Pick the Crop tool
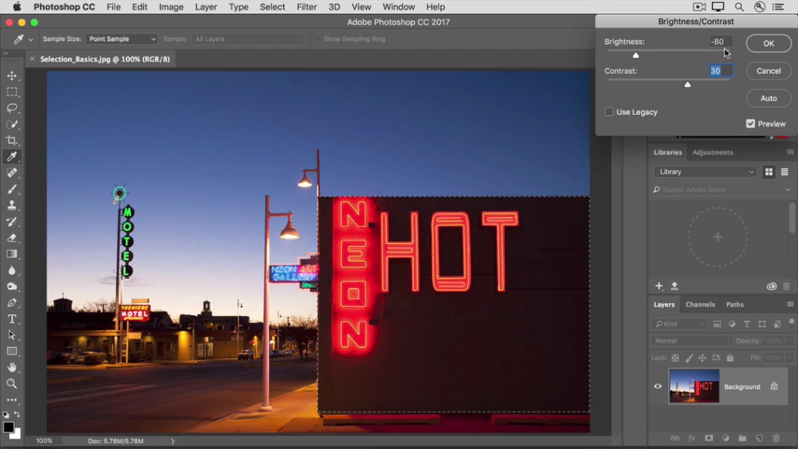 [12, 140]
